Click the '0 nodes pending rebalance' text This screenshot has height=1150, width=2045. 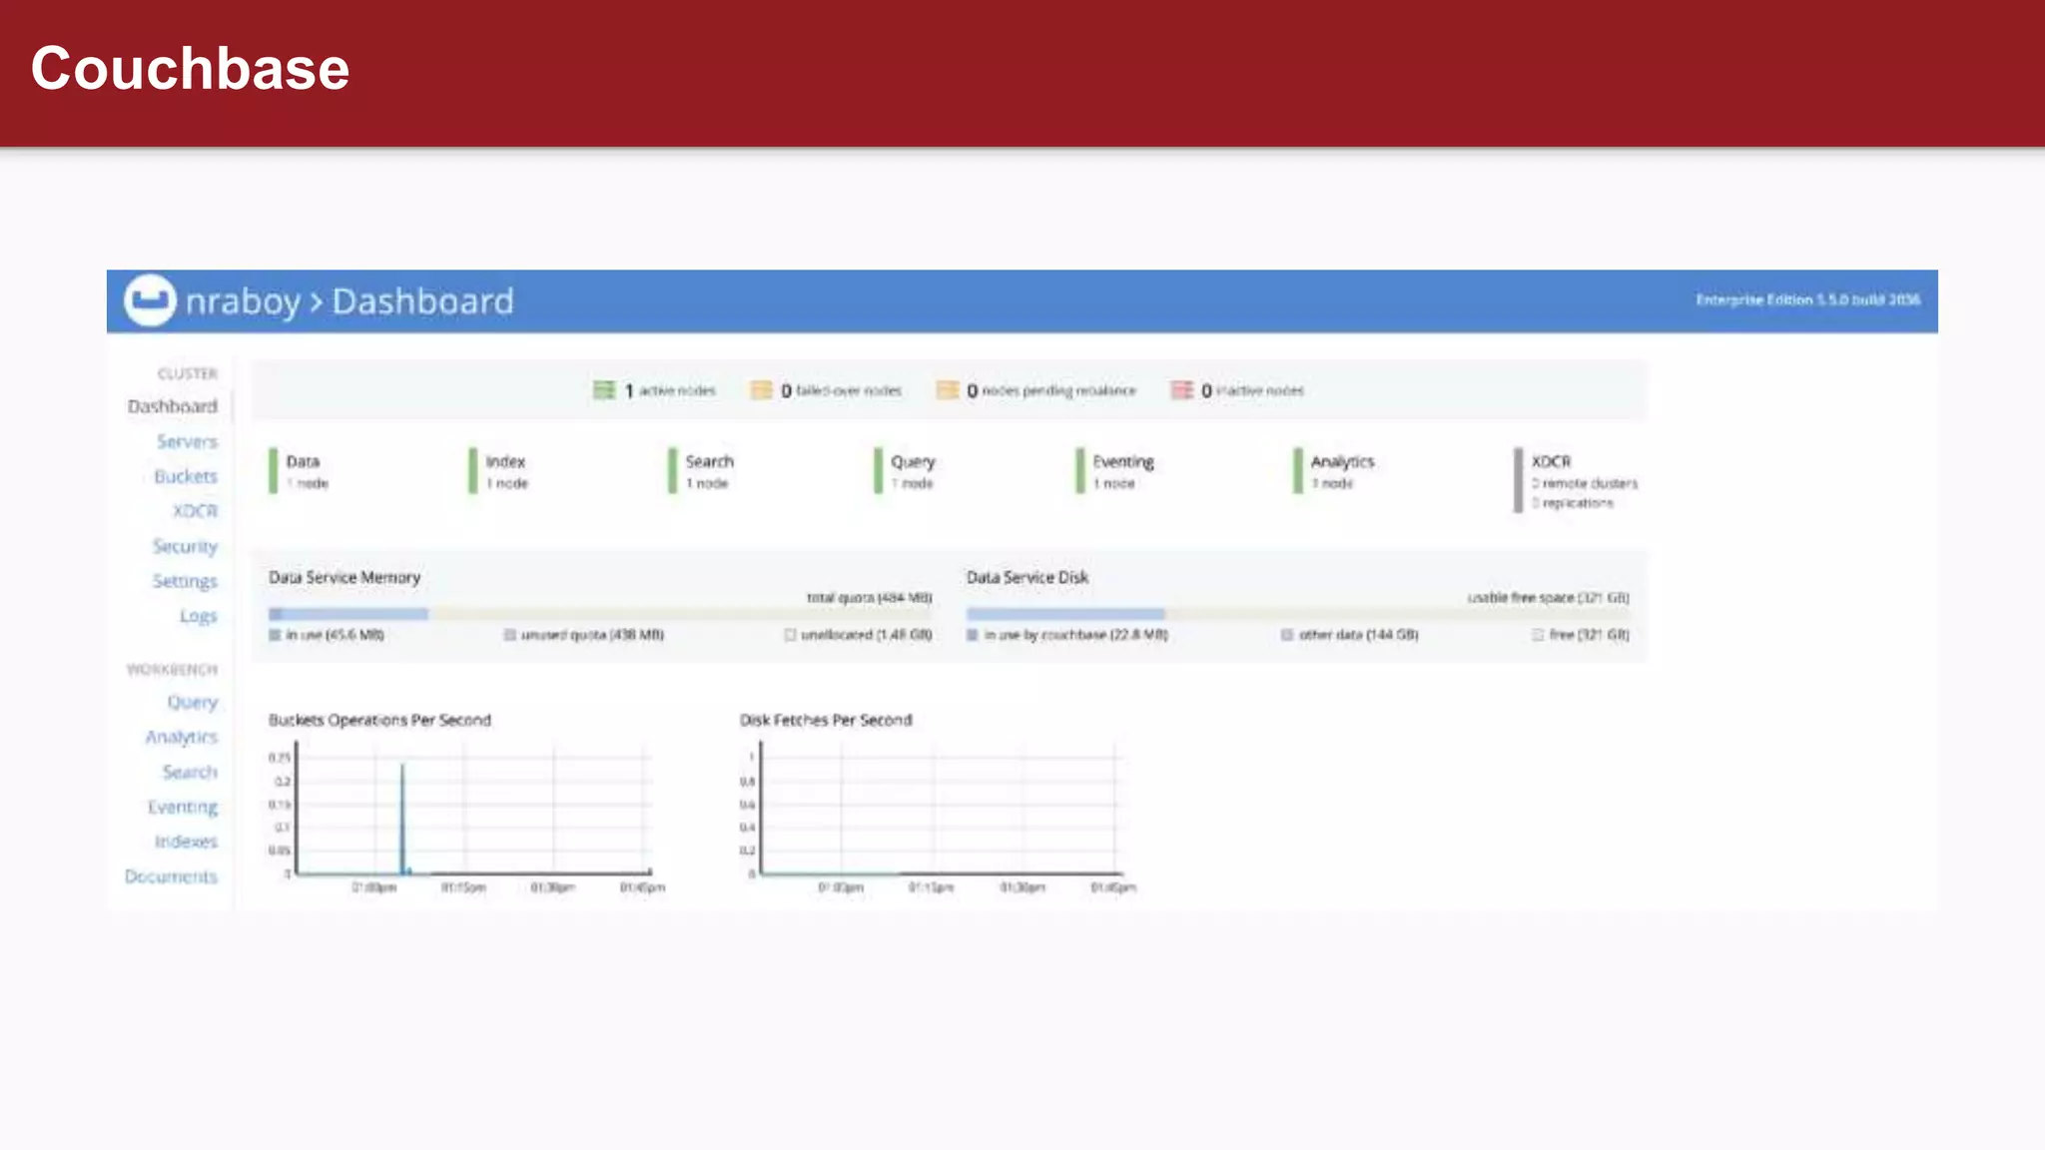(1051, 390)
